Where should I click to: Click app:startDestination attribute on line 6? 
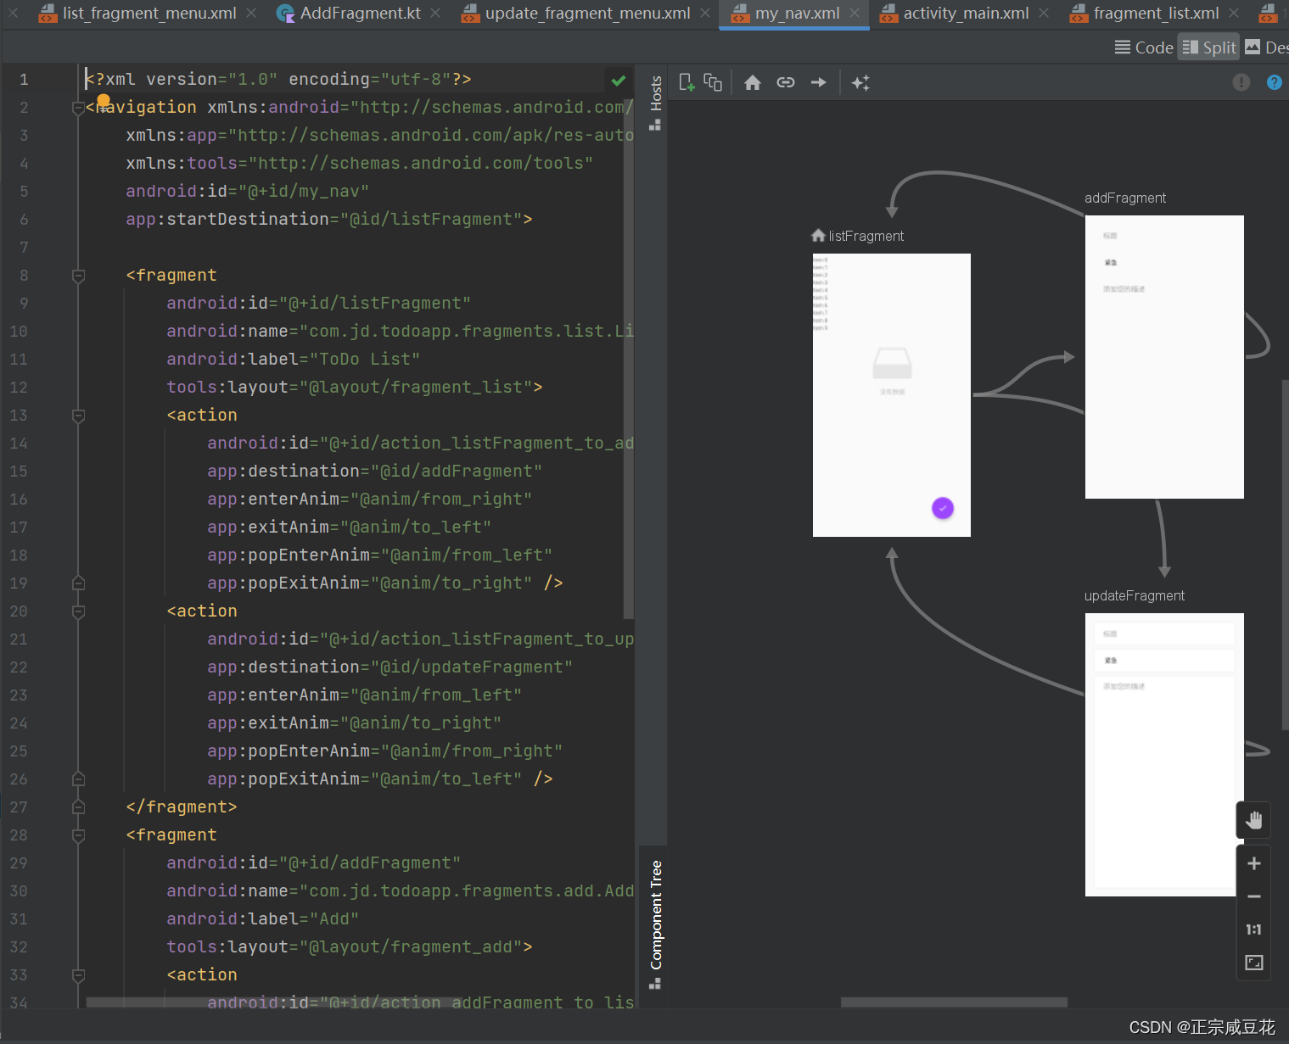tap(329, 220)
